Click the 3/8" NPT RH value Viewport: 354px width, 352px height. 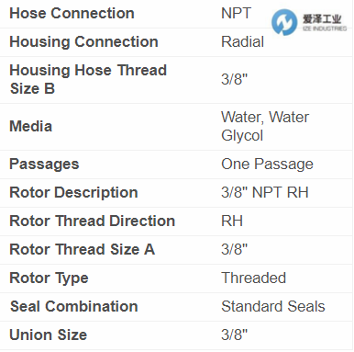[x=265, y=193]
